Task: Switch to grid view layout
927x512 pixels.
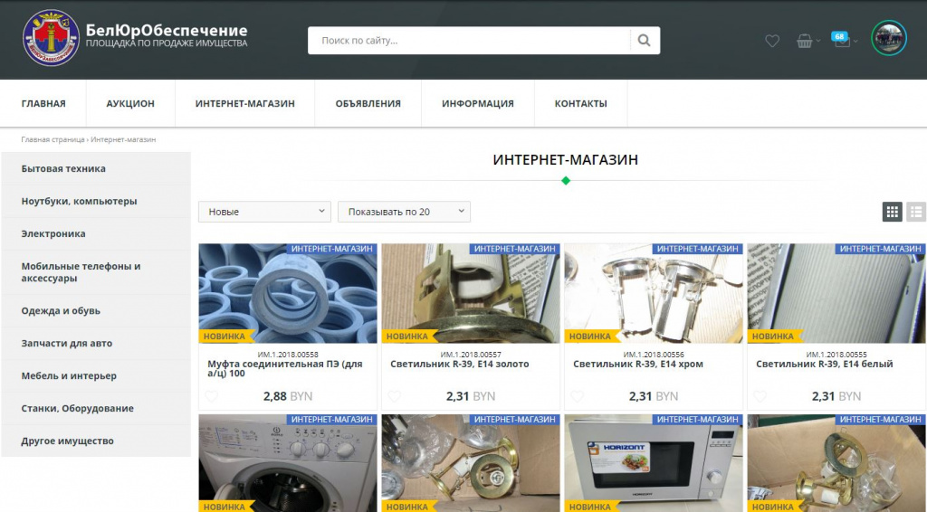Action: tap(893, 212)
